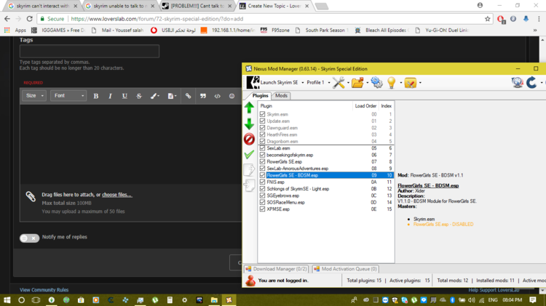This screenshot has height=306, width=546.
Task: Open the F95zone bookmark
Action: click(x=275, y=31)
